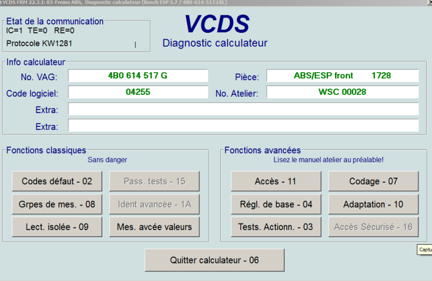The height and width of the screenshot is (281, 432).
Task: Click the Lisez le manuel atelier au préalable! text
Action: click(x=329, y=160)
